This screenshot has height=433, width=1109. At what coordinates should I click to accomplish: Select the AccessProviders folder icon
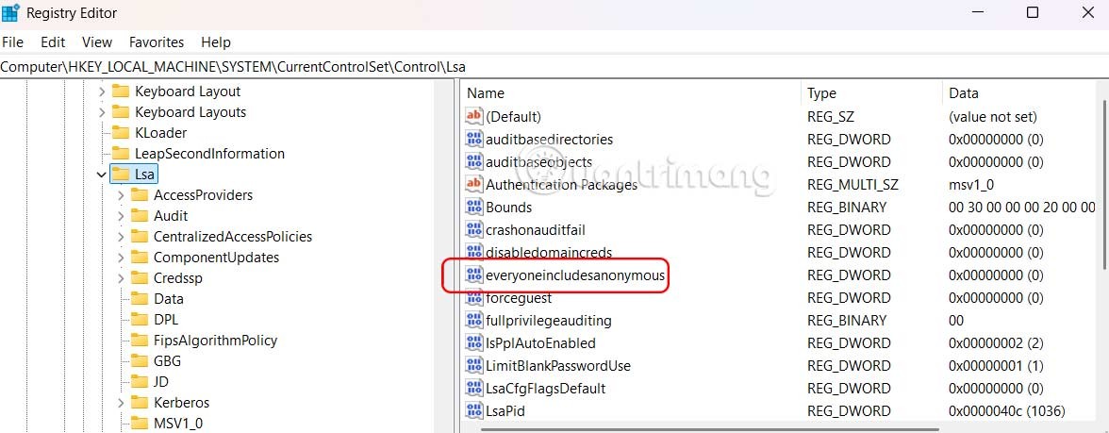pos(140,194)
